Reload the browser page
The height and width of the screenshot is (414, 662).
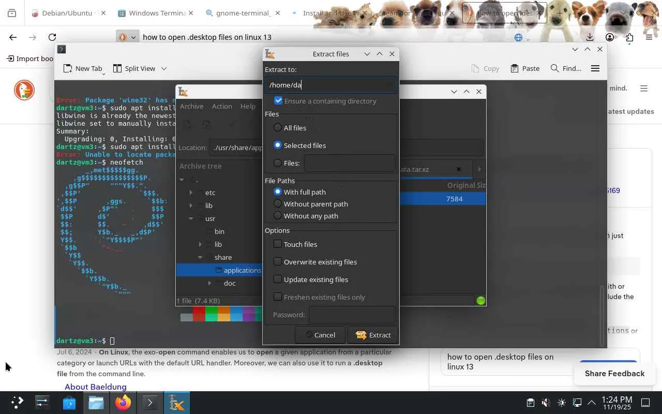[52, 37]
